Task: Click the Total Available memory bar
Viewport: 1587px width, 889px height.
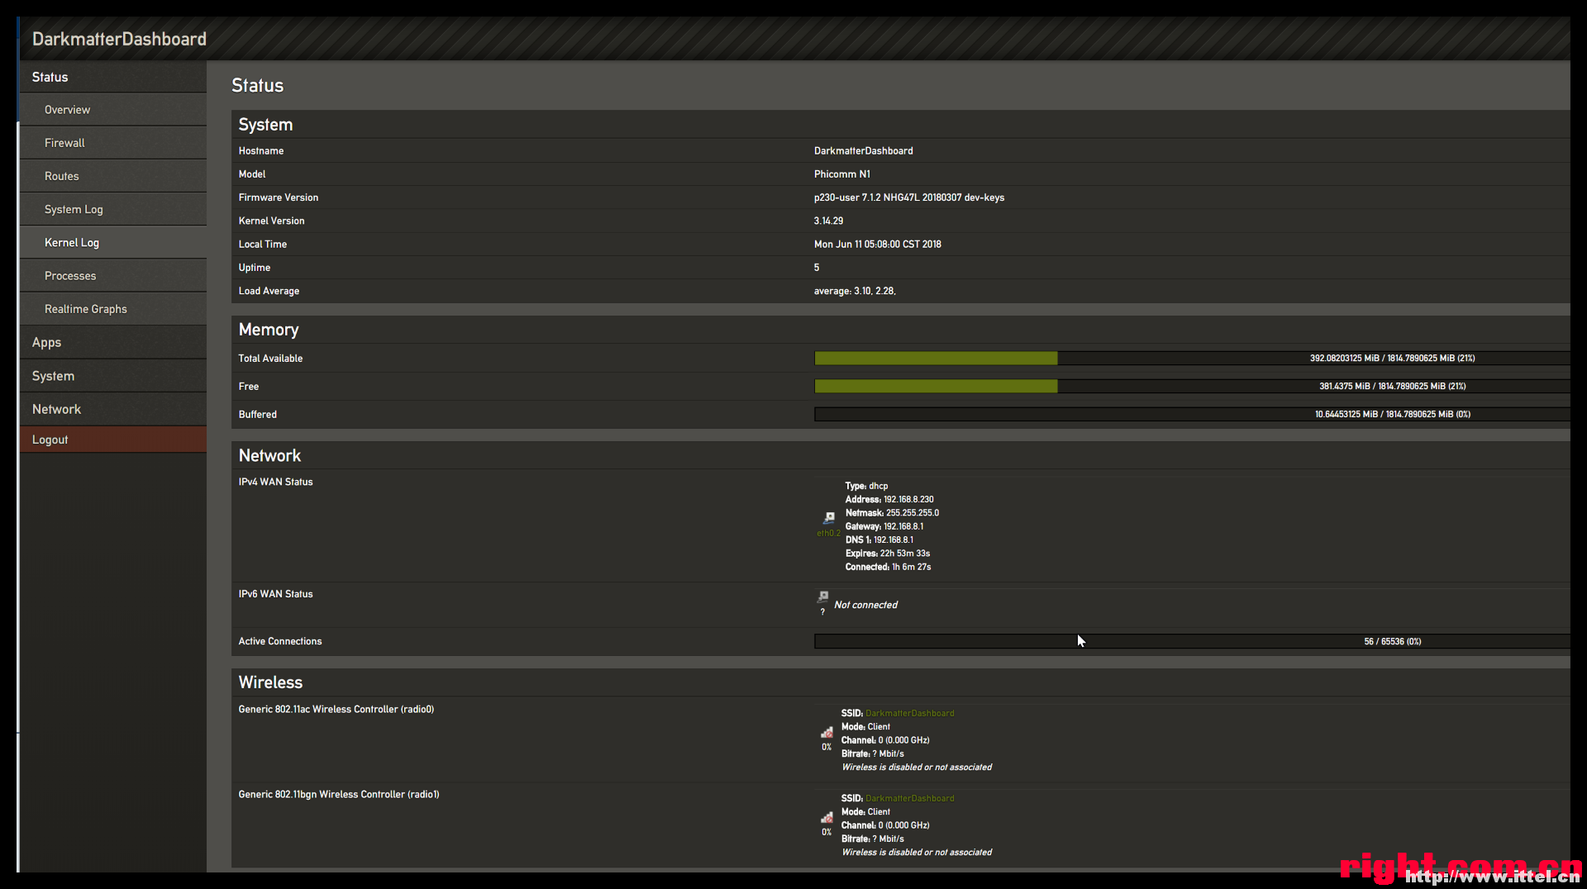Action: pyautogui.click(x=1192, y=358)
